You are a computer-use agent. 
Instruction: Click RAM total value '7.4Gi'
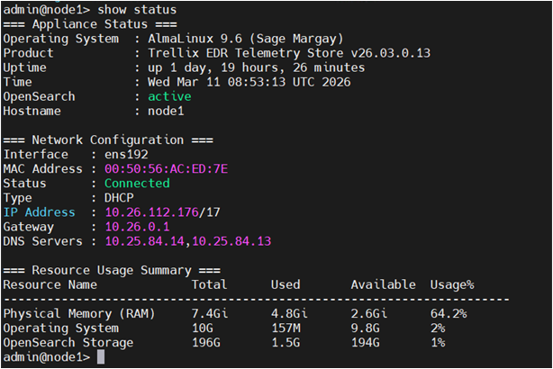pos(210,313)
